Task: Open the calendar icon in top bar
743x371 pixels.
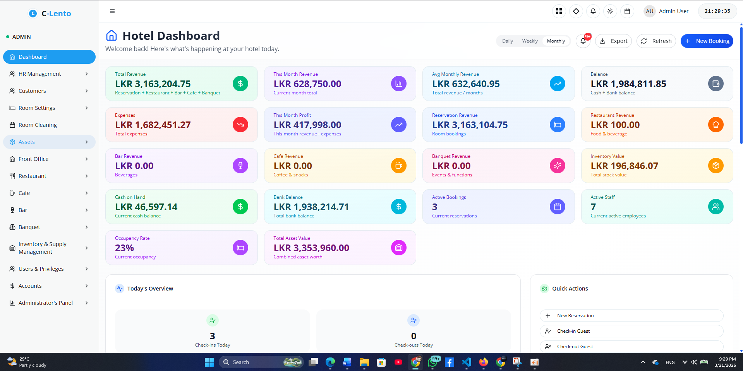Action: click(627, 11)
